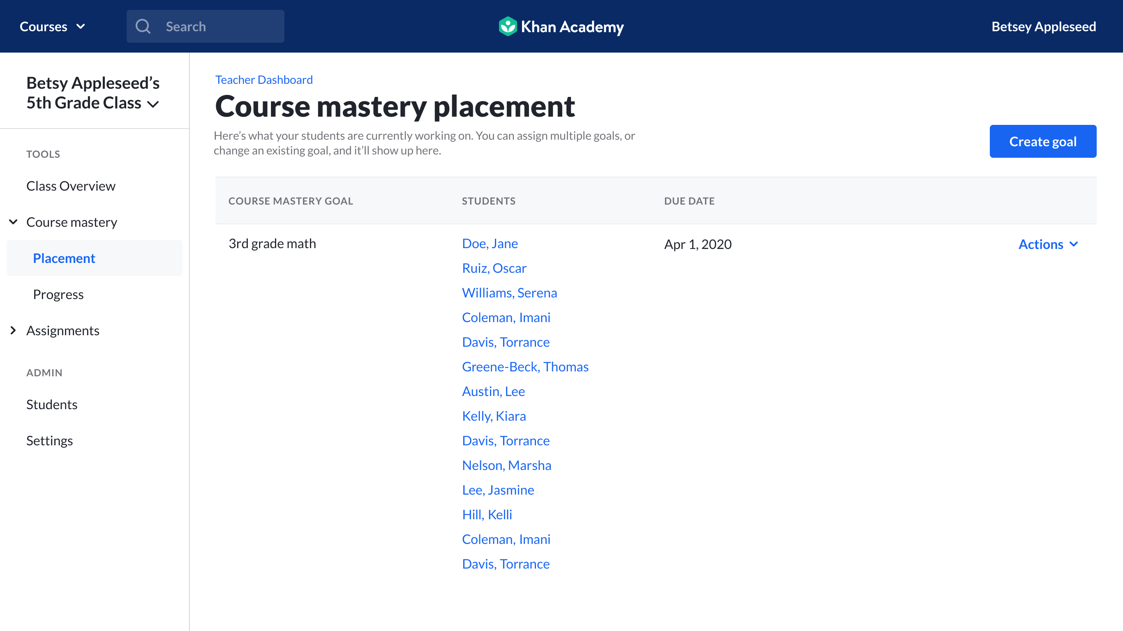The height and width of the screenshot is (631, 1123).
Task: Open Students under Admin
Action: click(51, 404)
